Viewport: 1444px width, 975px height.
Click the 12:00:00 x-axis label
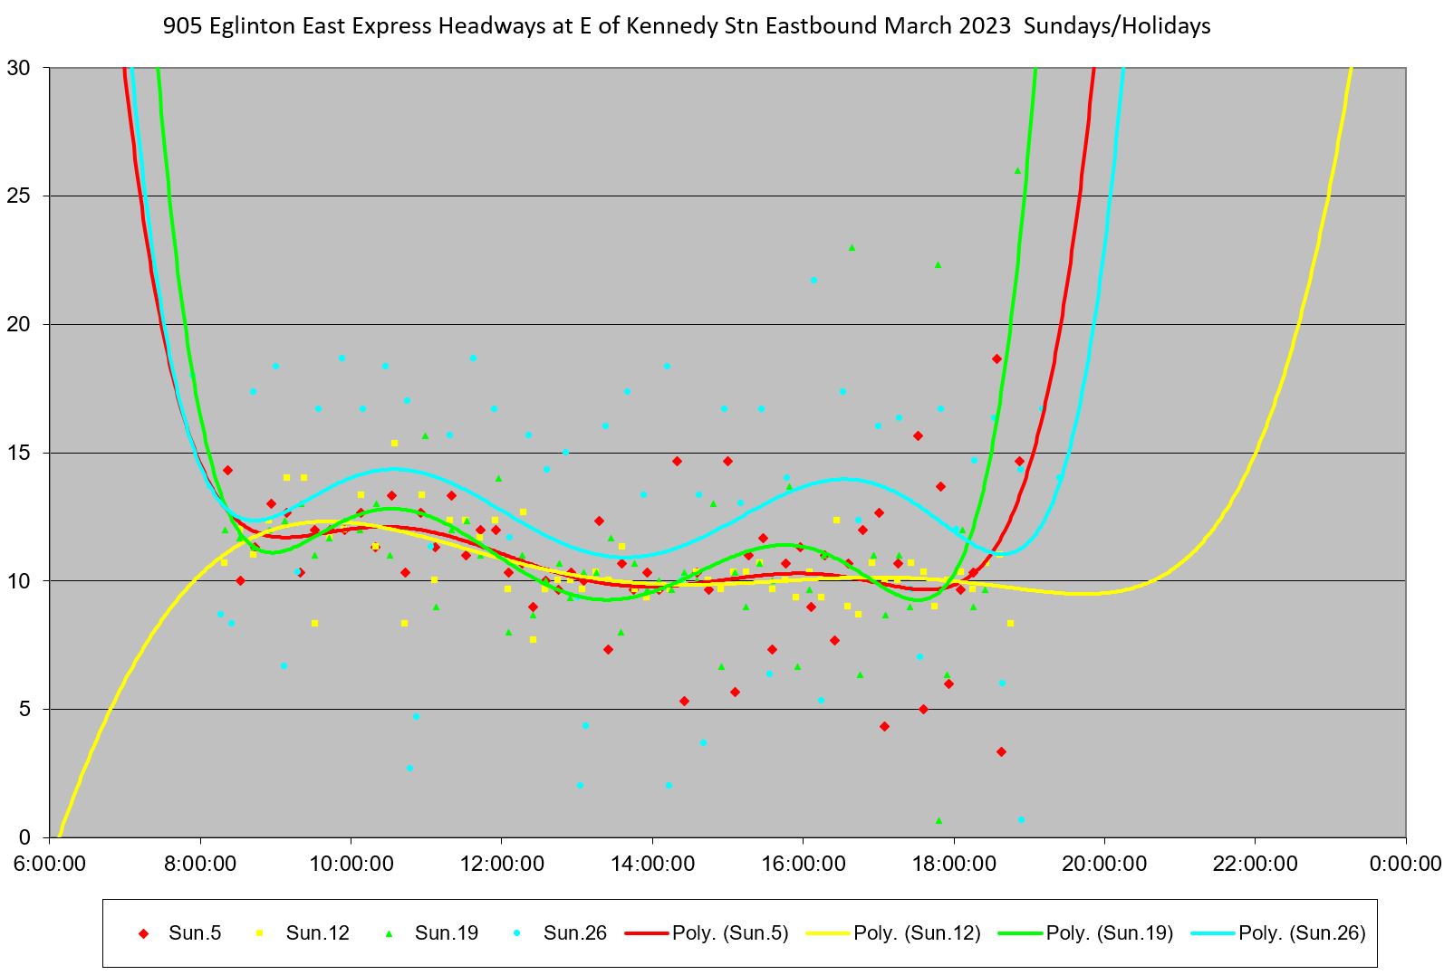click(x=501, y=864)
